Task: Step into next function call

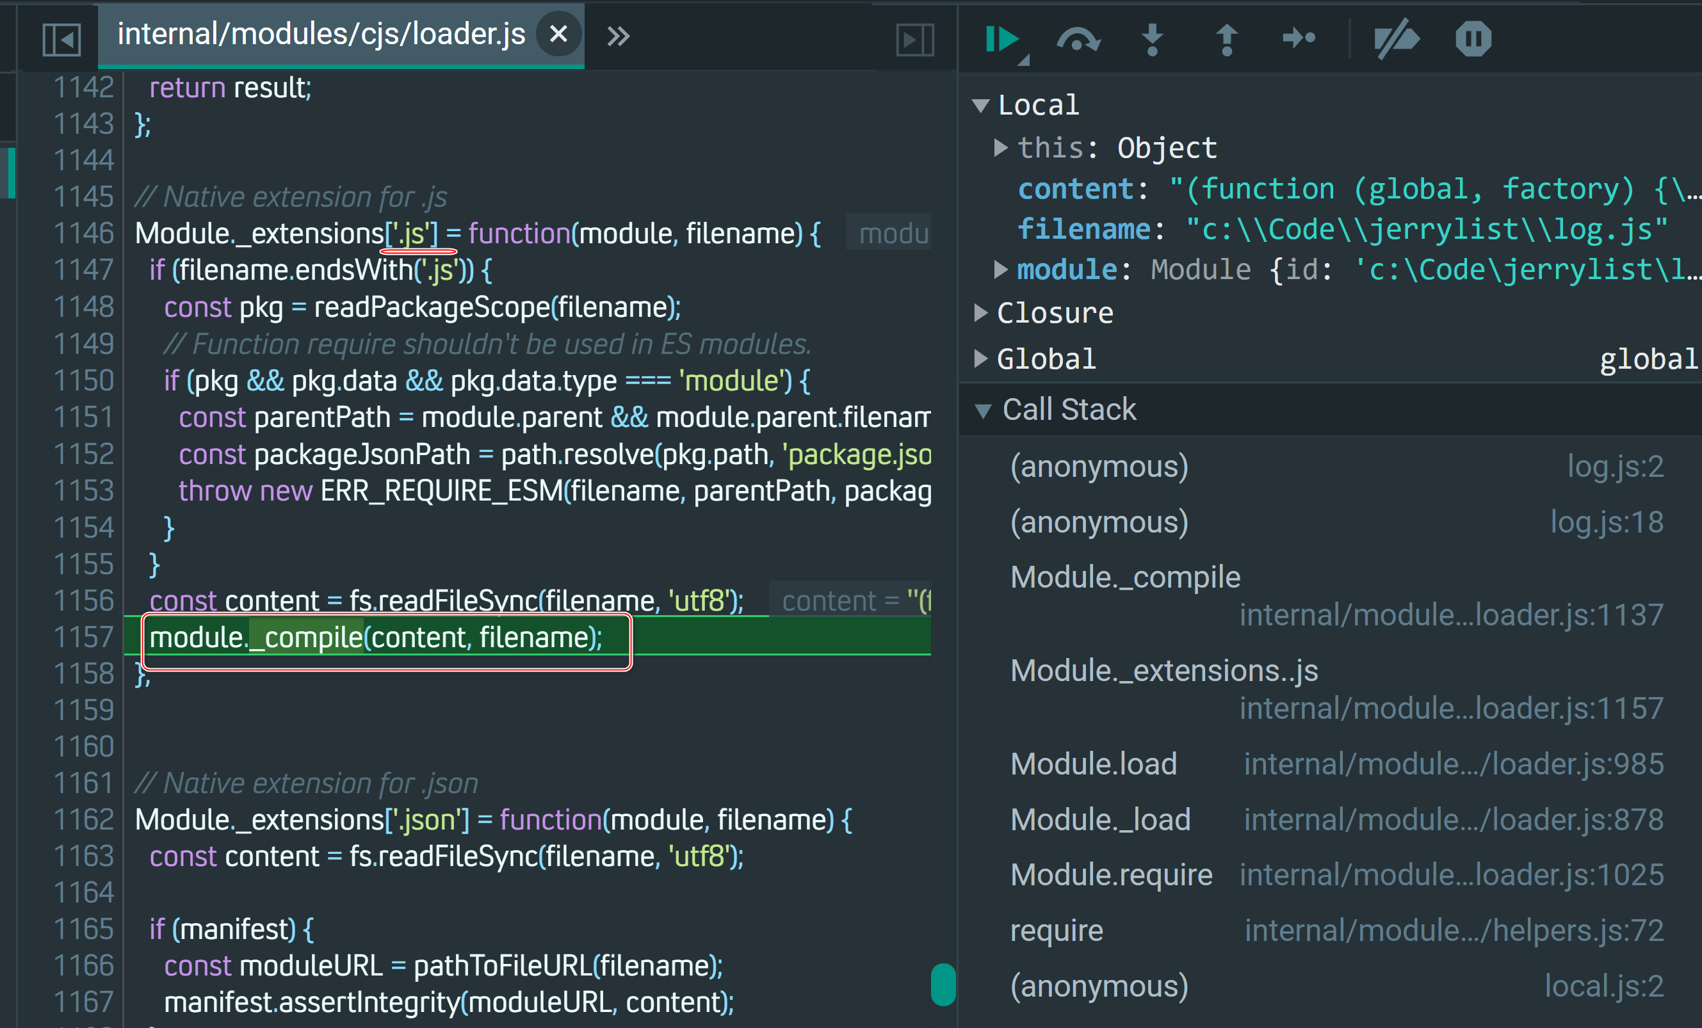Action: click(1152, 38)
